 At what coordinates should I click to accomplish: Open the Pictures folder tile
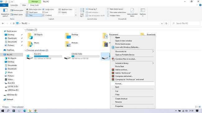(71, 44)
